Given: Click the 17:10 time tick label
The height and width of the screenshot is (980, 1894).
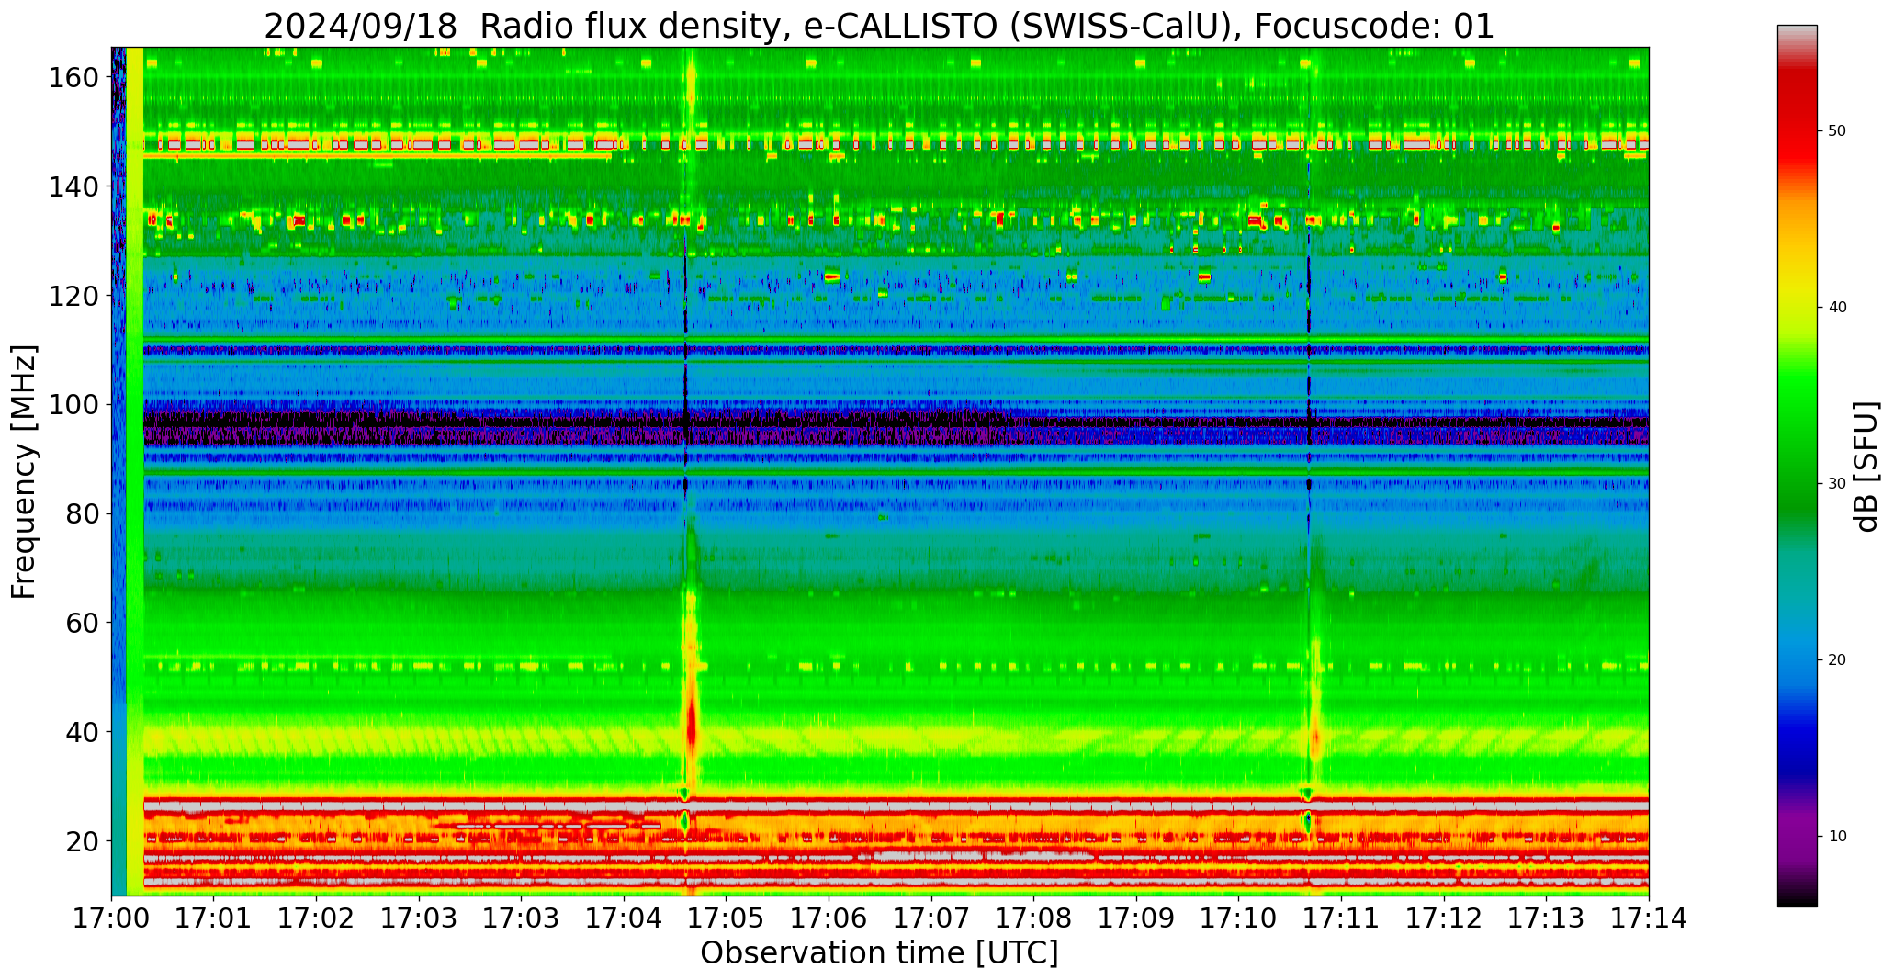Looking at the screenshot, I should [1238, 918].
